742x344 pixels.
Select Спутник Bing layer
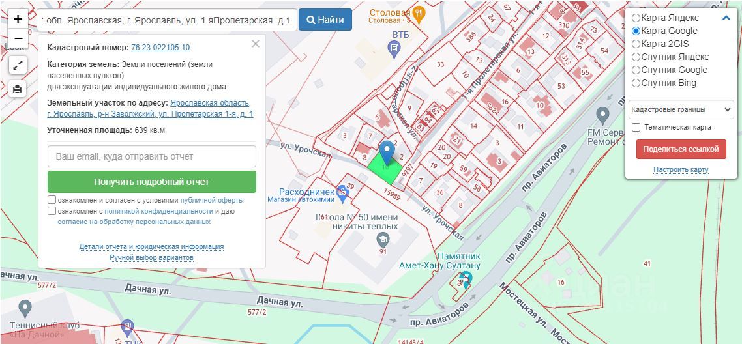(x=636, y=83)
